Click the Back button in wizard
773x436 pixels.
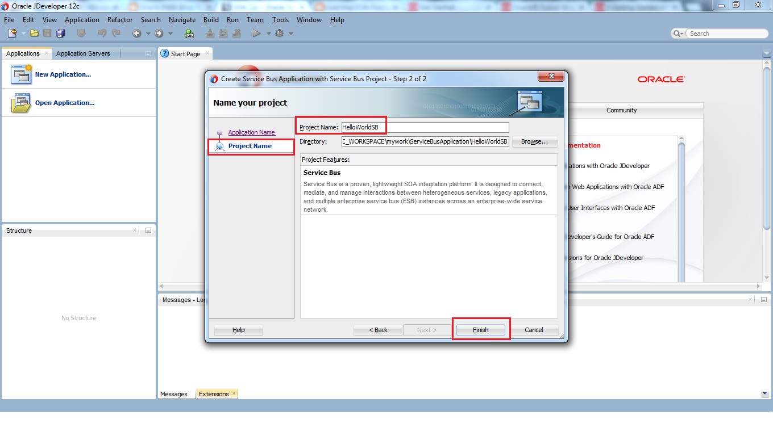click(378, 330)
